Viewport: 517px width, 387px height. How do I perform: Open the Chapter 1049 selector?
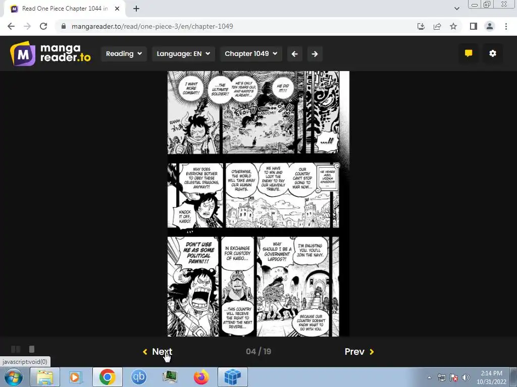pos(251,53)
